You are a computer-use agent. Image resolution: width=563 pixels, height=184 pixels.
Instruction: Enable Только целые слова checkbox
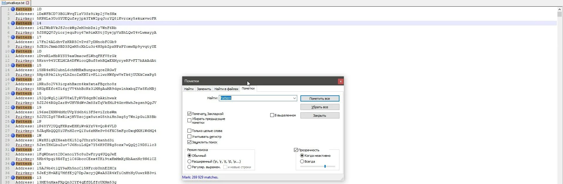coord(189,131)
